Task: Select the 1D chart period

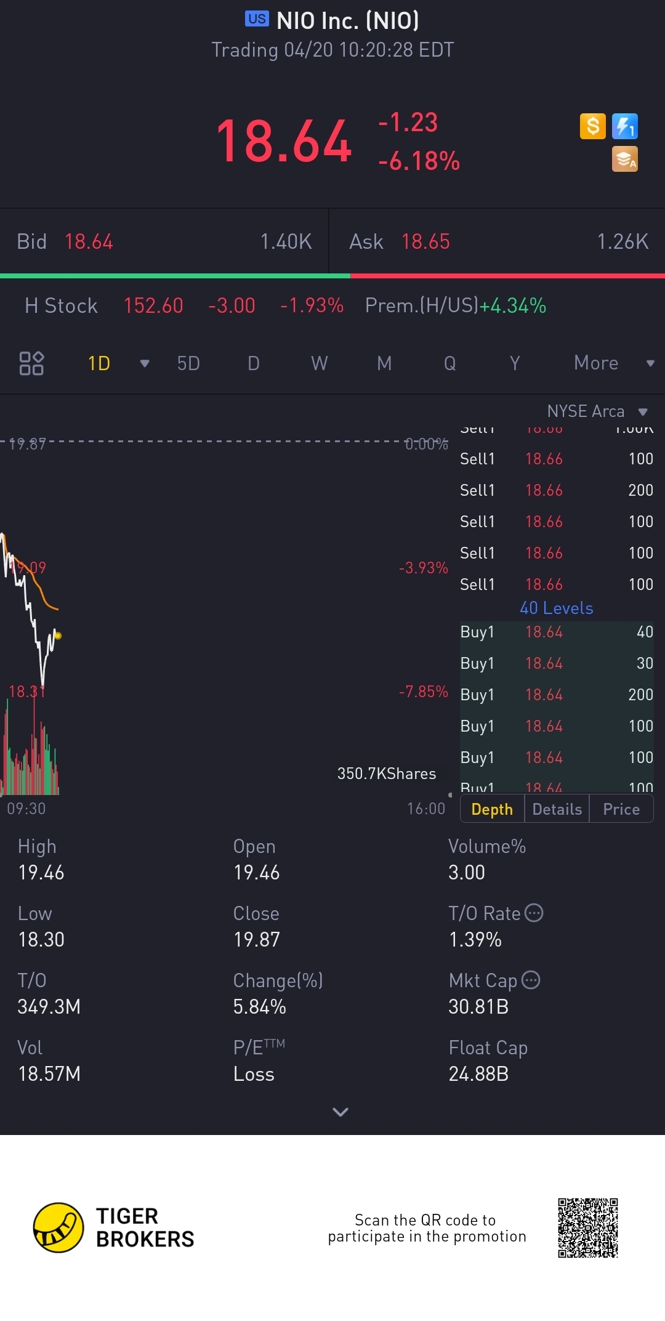Action: (99, 363)
